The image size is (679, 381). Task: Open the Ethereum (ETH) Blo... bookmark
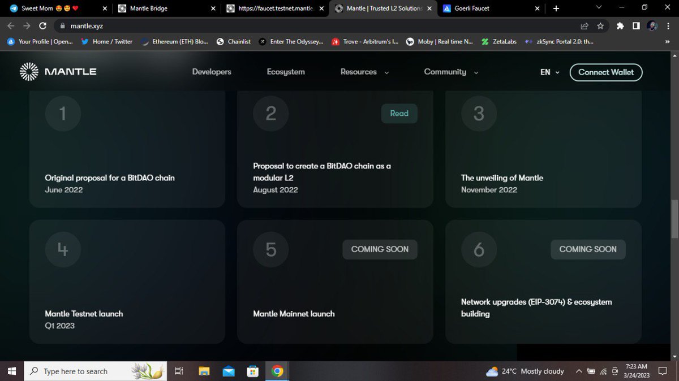pyautogui.click(x=174, y=41)
